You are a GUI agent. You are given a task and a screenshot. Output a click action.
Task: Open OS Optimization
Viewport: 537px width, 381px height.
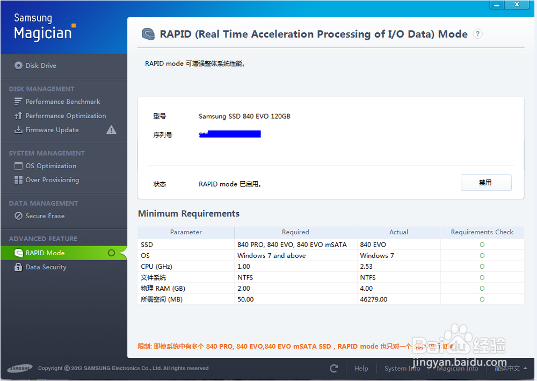tap(51, 166)
